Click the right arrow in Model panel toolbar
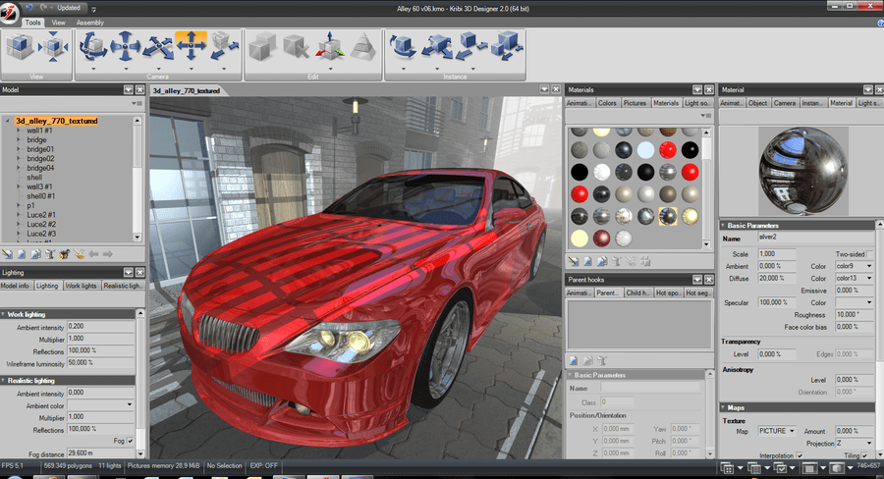Viewport: 884px width, 479px height. [x=108, y=255]
